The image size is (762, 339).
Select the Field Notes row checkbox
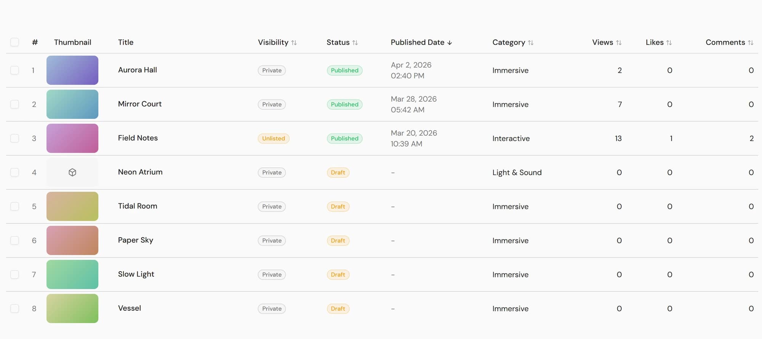click(x=14, y=138)
